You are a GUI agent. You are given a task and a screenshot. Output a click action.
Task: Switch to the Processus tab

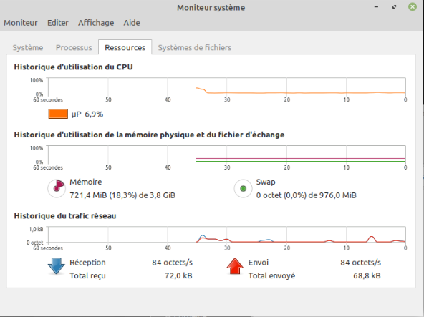[74, 47]
